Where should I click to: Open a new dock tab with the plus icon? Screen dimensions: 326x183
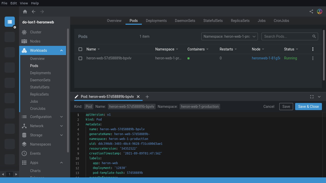coord(147,97)
